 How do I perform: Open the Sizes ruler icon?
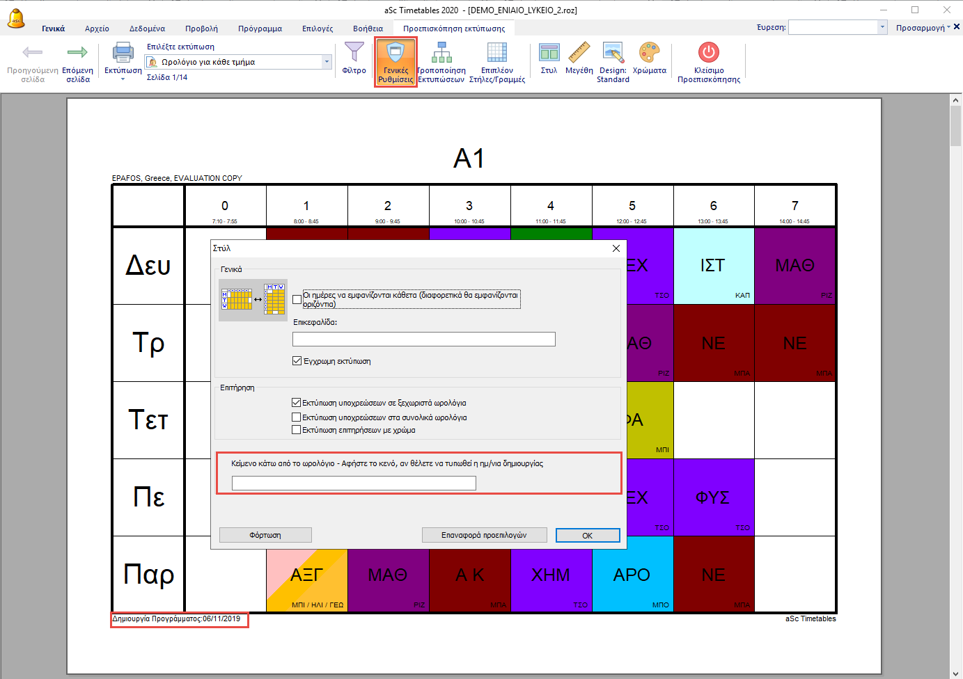[579, 53]
